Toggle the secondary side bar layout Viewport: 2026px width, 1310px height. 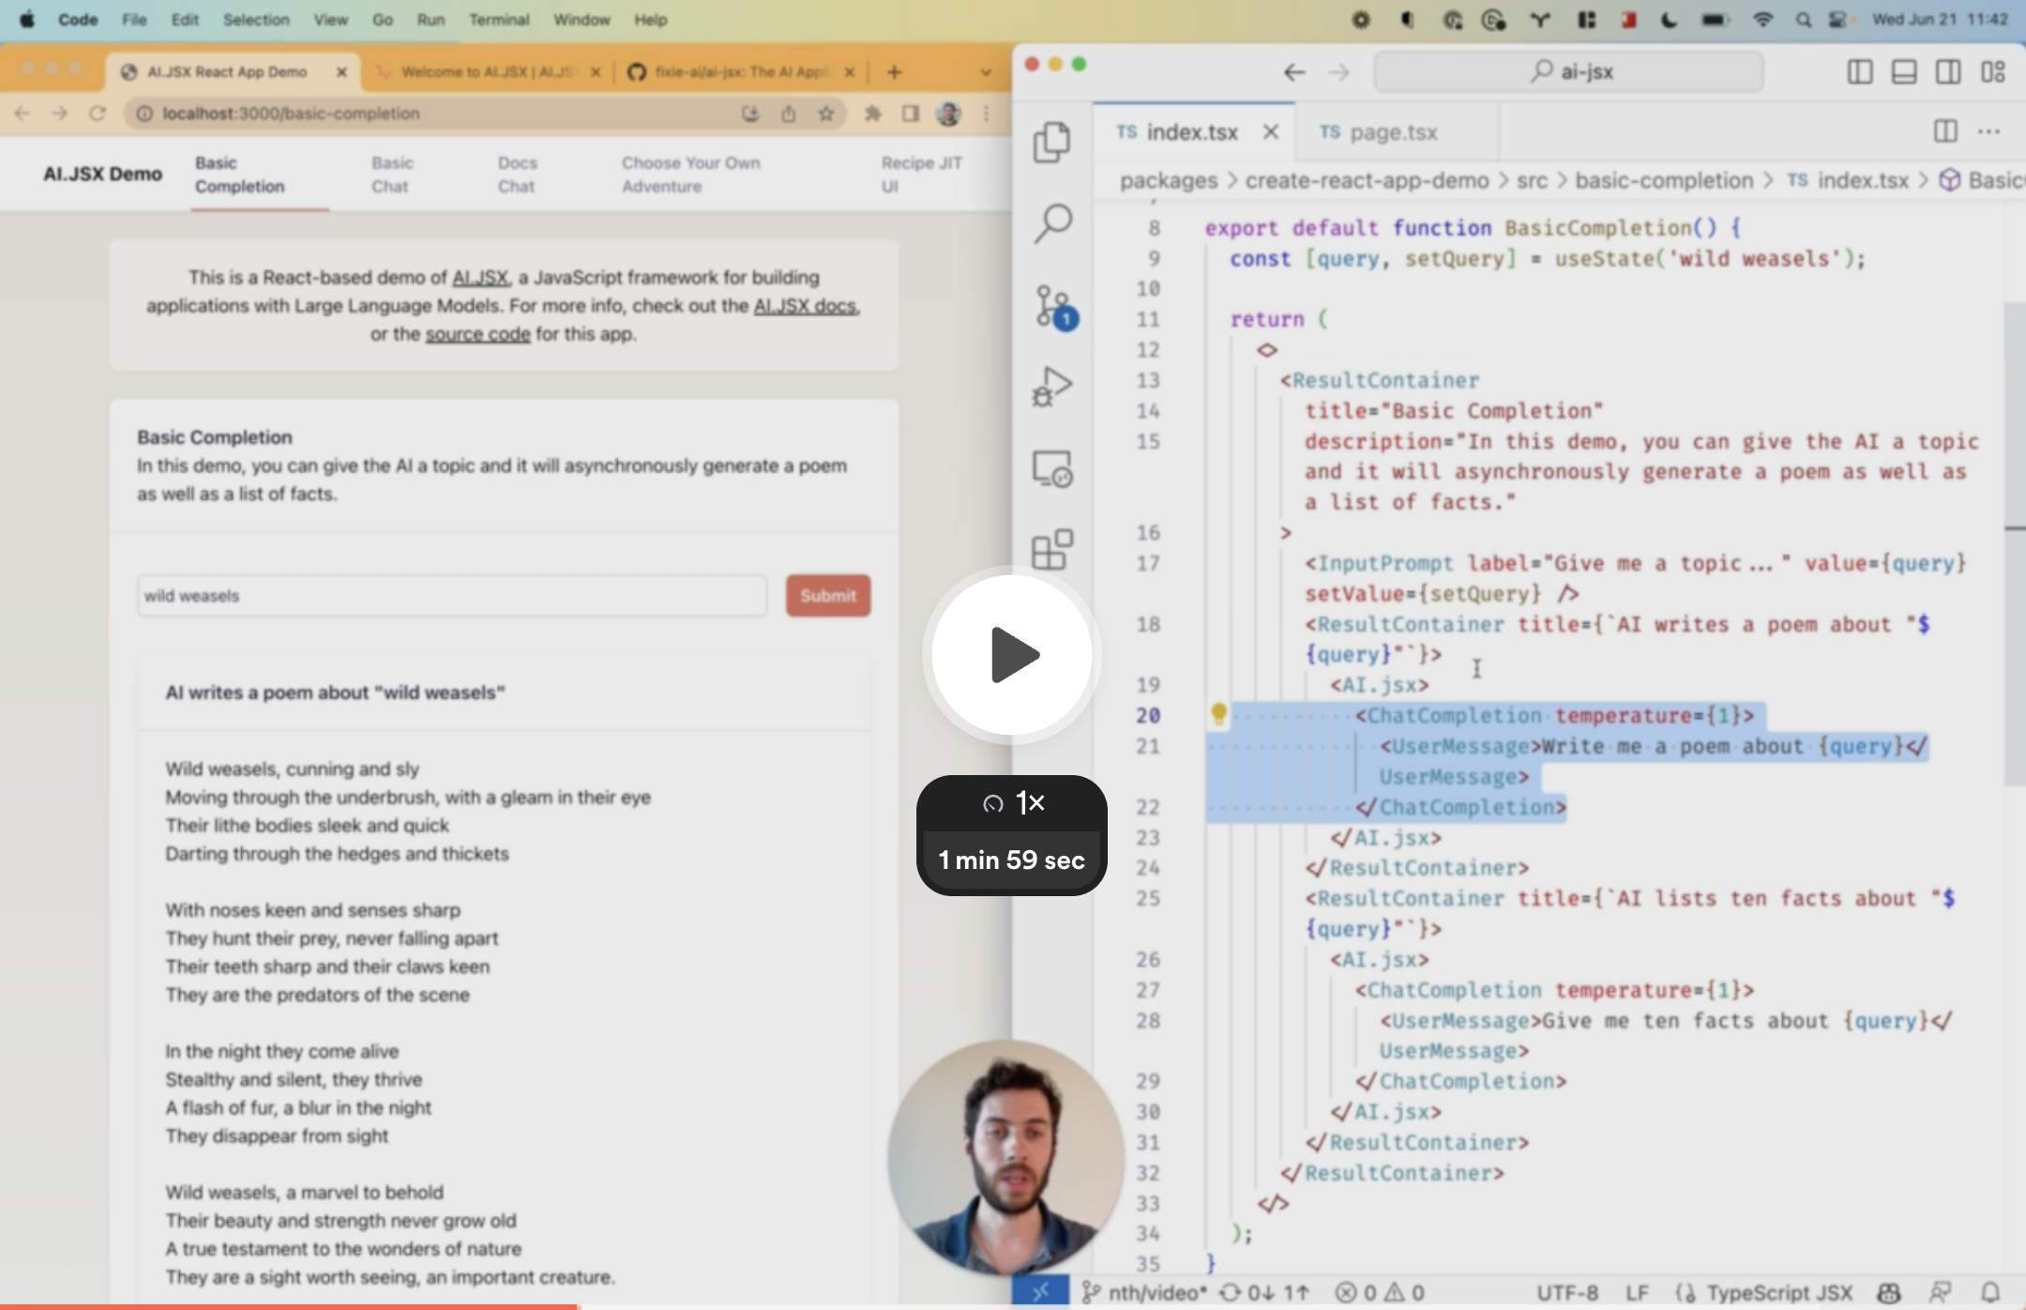1948,71
